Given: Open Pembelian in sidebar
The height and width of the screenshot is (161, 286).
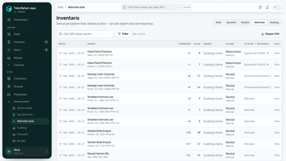Looking at the screenshot, I should pyautogui.click(x=27, y=94).
